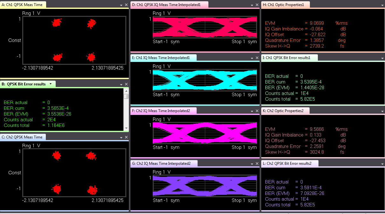Open panel H Optic Properties1 dropdown arrow
The height and width of the screenshot is (214, 385).
coord(382,5)
